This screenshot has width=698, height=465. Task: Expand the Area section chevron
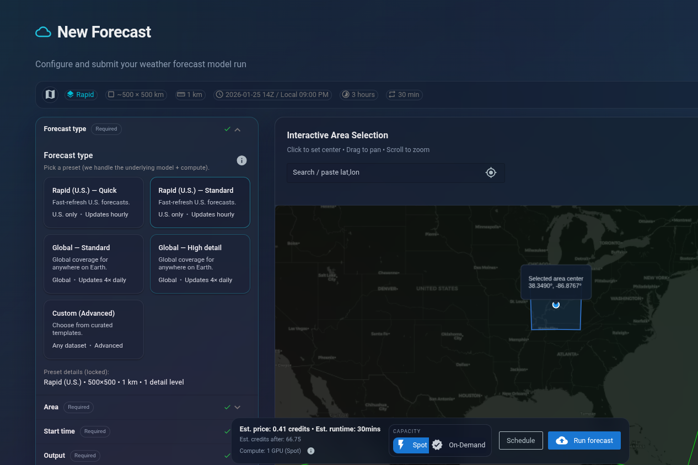click(238, 407)
